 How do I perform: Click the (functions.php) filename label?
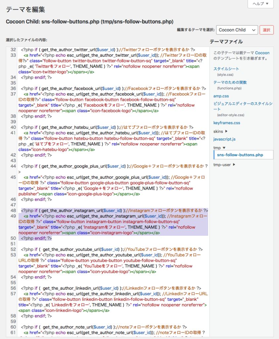(229, 88)
